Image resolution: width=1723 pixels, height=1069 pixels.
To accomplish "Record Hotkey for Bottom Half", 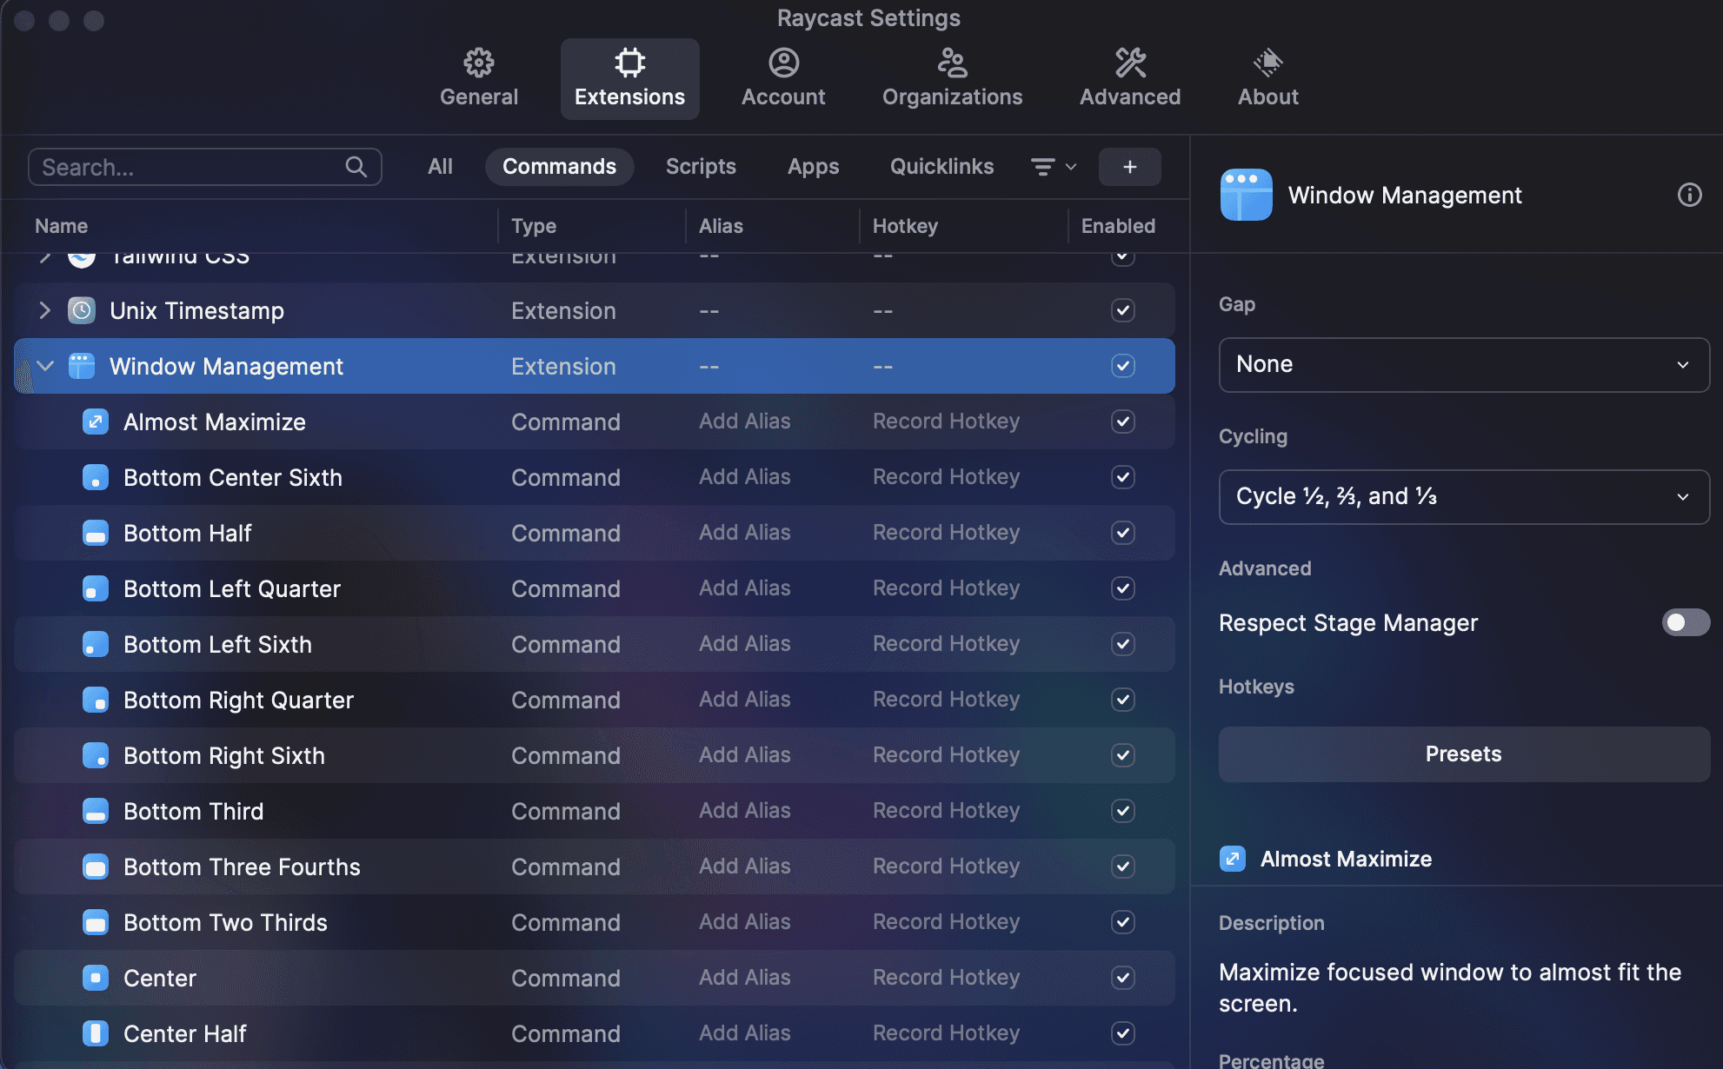I will pyautogui.click(x=946, y=533).
